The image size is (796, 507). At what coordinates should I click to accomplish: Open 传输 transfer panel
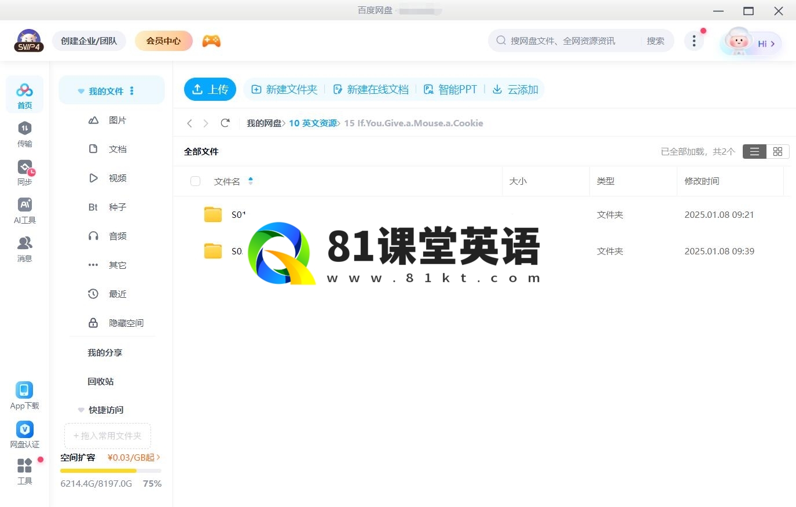(24, 134)
